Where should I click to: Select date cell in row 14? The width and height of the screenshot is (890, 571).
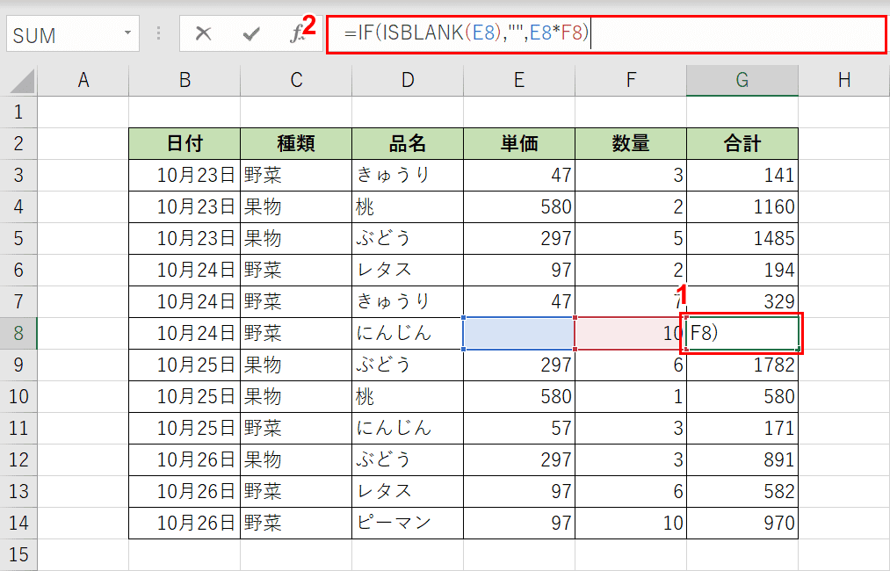tap(185, 523)
